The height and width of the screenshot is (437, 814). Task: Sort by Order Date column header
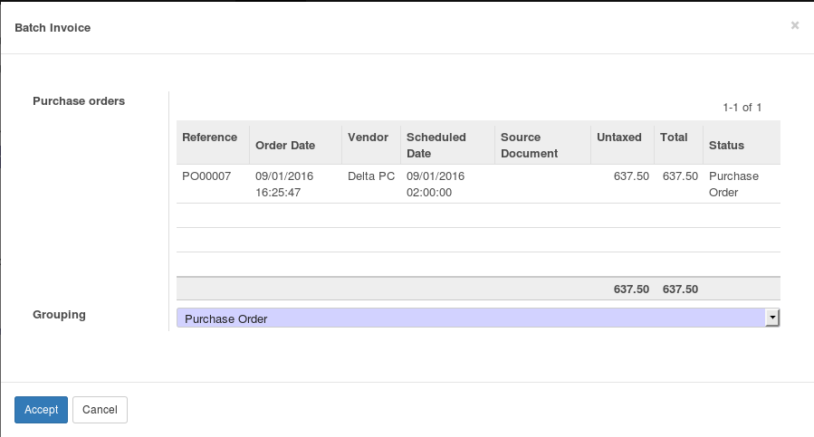(285, 145)
